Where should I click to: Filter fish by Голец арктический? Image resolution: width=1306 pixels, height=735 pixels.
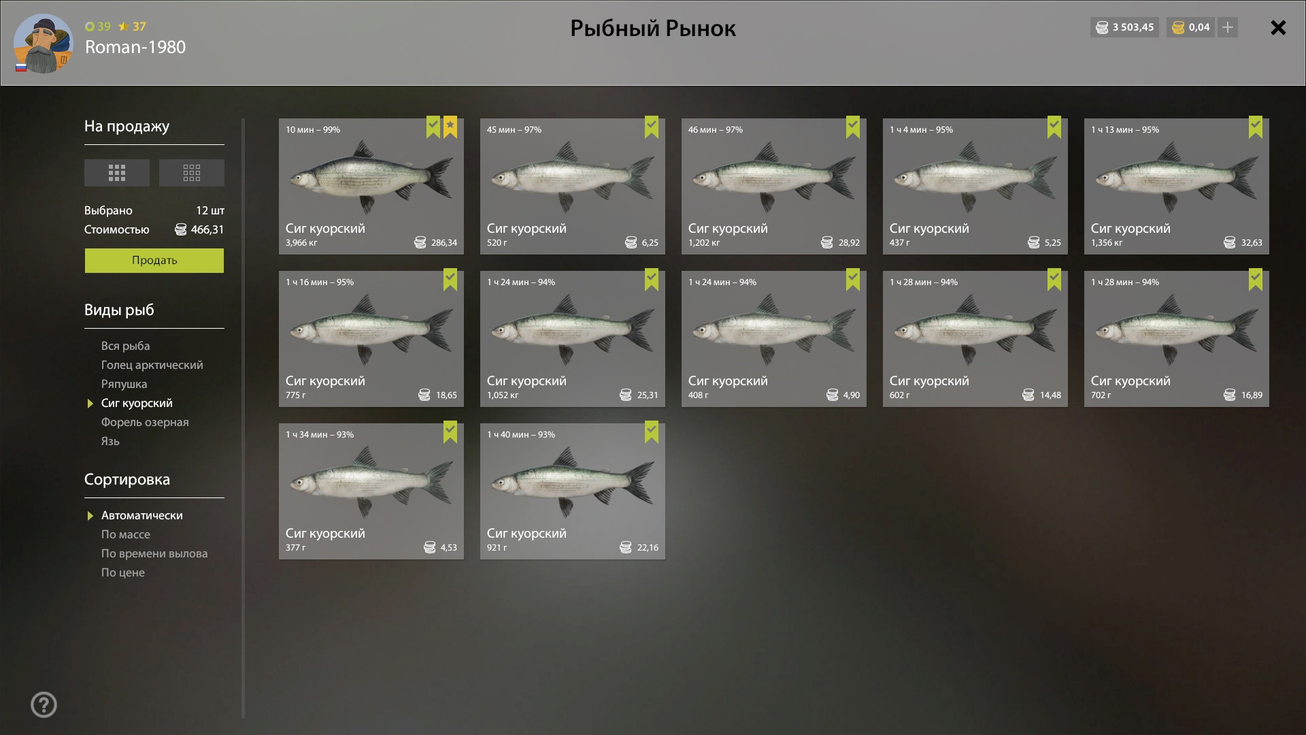pyautogui.click(x=152, y=365)
